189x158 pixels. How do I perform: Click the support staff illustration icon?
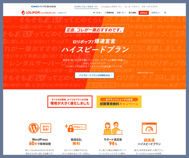point(113,128)
